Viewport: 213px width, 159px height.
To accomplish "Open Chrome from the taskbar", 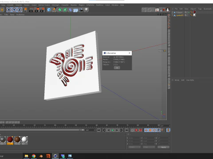I will [34, 156].
